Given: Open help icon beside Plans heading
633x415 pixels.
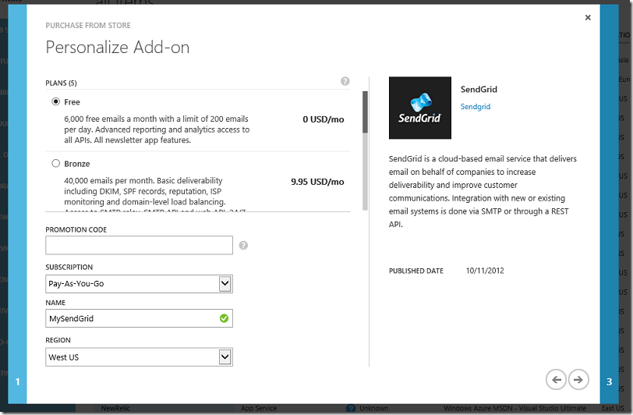Looking at the screenshot, I should pyautogui.click(x=345, y=81).
